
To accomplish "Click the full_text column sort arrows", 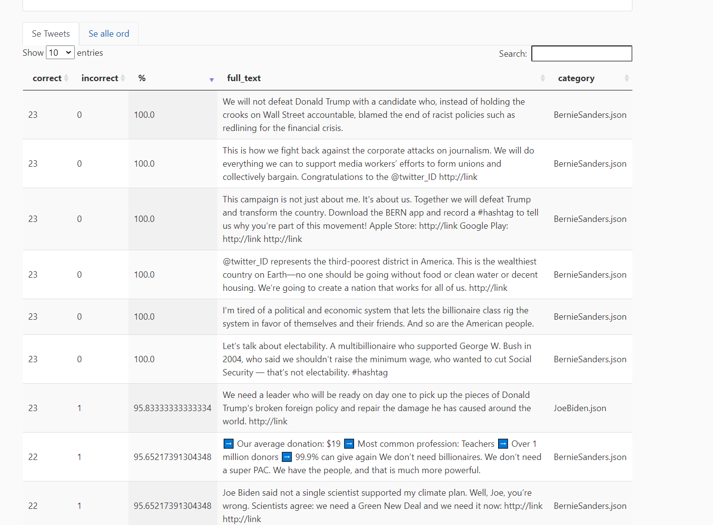I will tap(543, 78).
